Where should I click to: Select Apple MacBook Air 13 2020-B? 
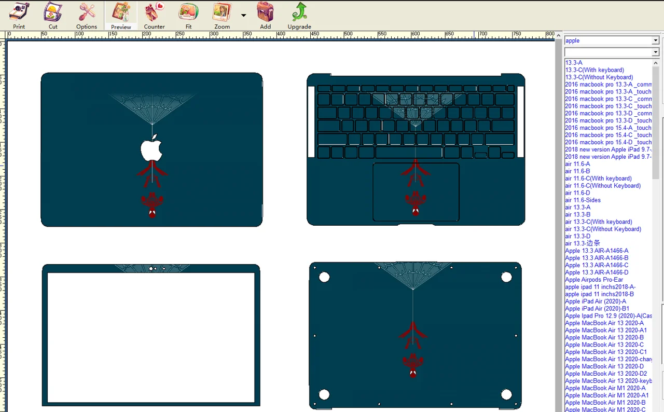(x=604, y=338)
